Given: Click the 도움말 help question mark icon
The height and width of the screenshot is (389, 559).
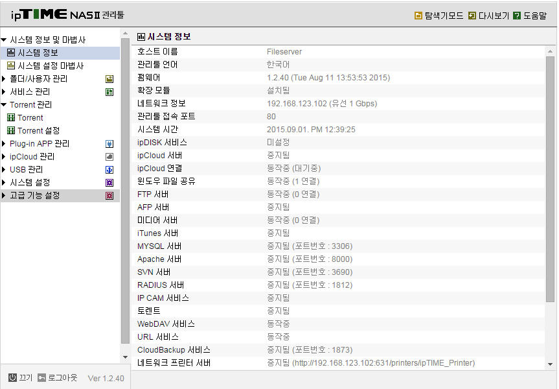Looking at the screenshot, I should [x=517, y=16].
